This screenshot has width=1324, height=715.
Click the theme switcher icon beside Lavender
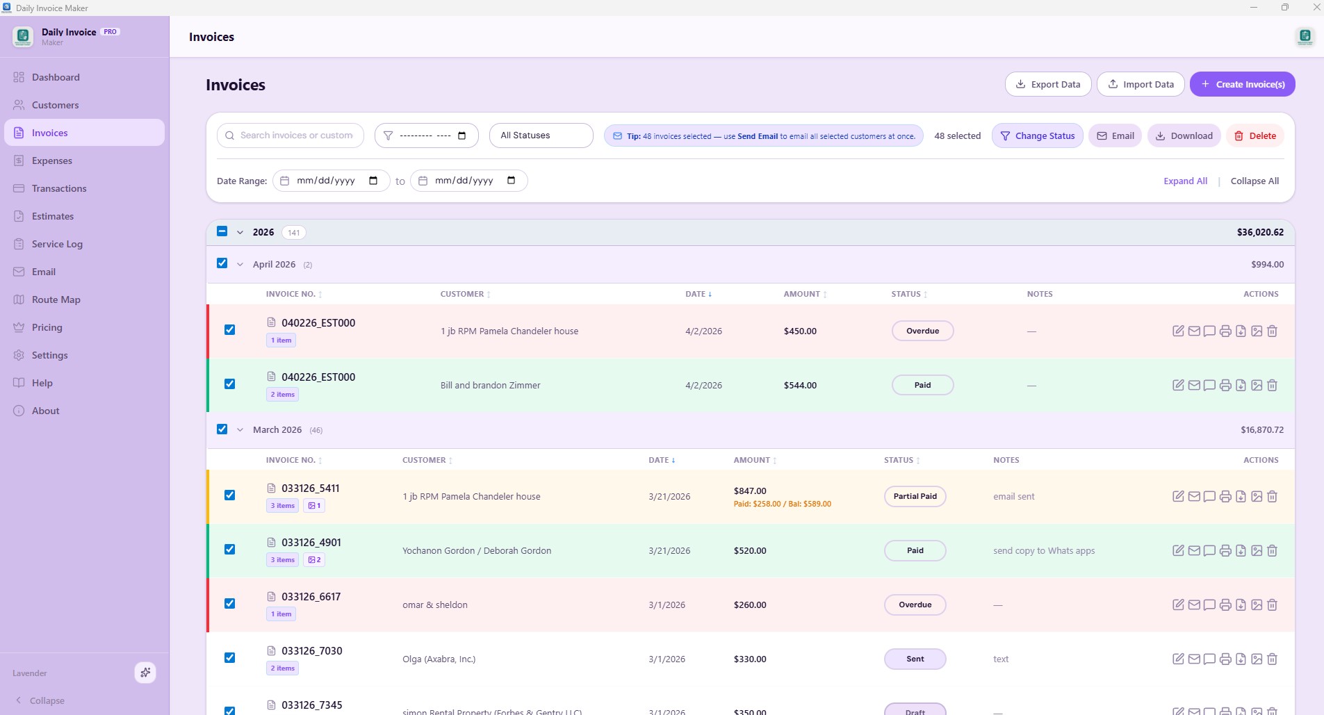coord(145,673)
